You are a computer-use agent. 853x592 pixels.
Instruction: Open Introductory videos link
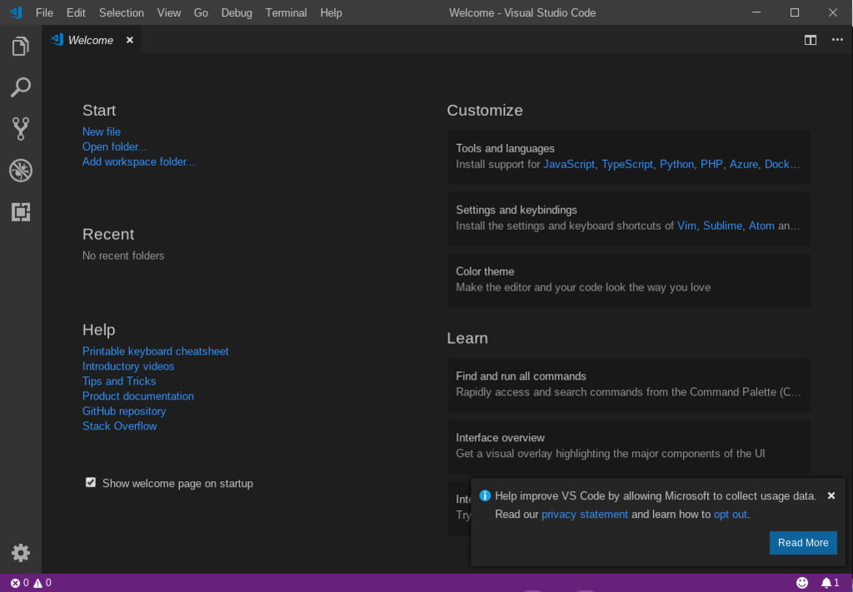coord(127,366)
